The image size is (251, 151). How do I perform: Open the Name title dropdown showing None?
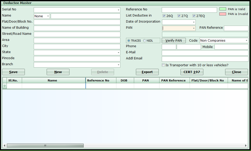pos(48,16)
